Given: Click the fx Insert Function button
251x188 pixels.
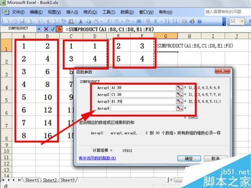Looking at the screenshot, I should pyautogui.click(x=59, y=29).
